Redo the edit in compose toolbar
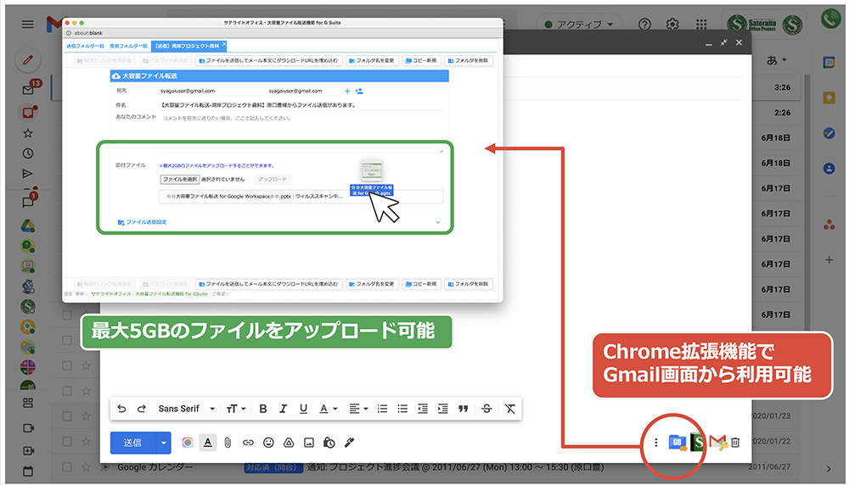The width and height of the screenshot is (849, 485). click(x=141, y=409)
